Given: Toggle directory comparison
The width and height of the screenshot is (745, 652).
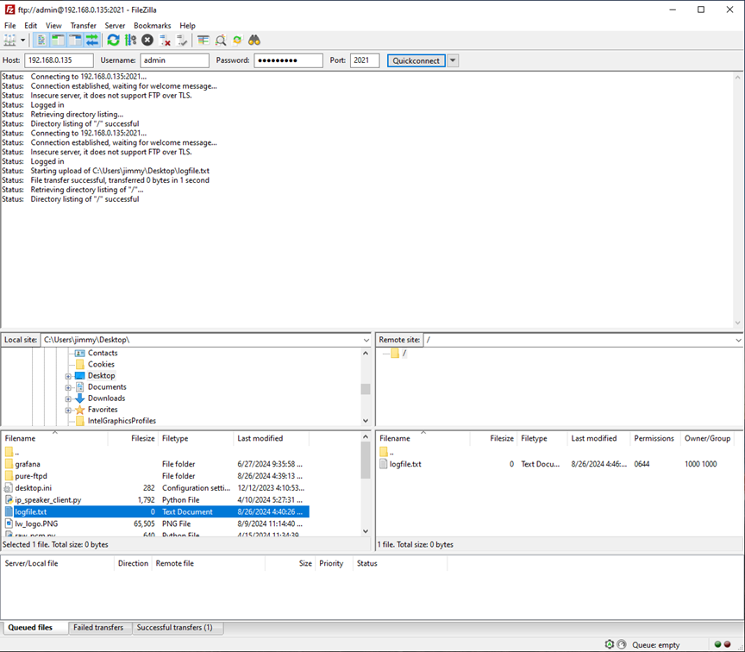Looking at the screenshot, I should (x=221, y=41).
